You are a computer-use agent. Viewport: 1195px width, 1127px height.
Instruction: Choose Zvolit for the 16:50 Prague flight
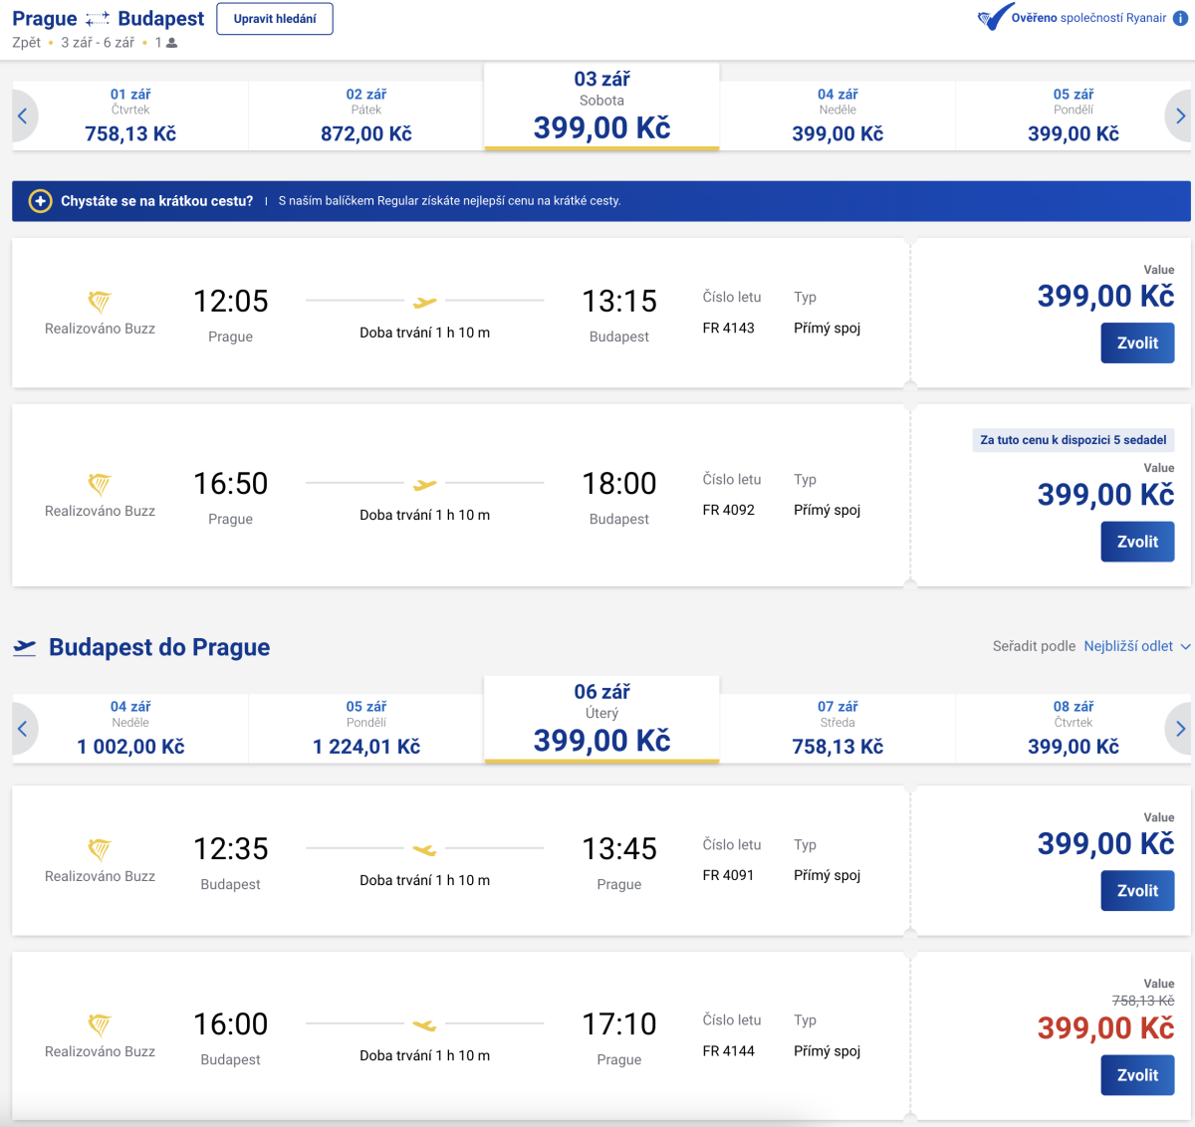click(1137, 543)
